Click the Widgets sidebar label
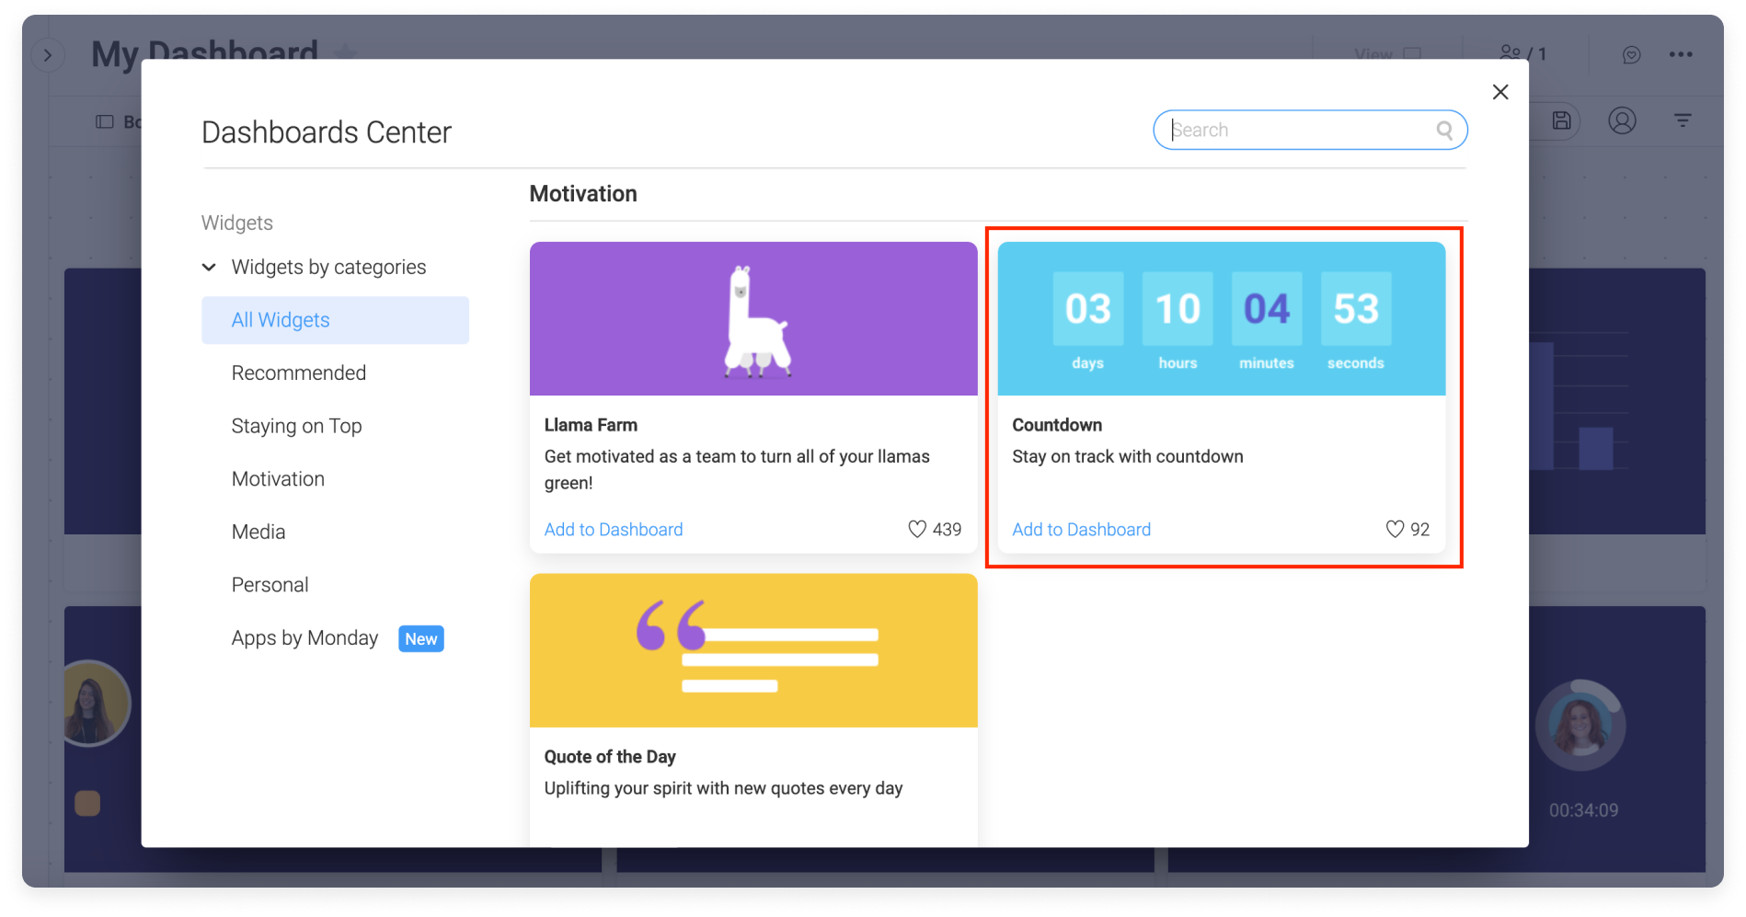 (237, 223)
